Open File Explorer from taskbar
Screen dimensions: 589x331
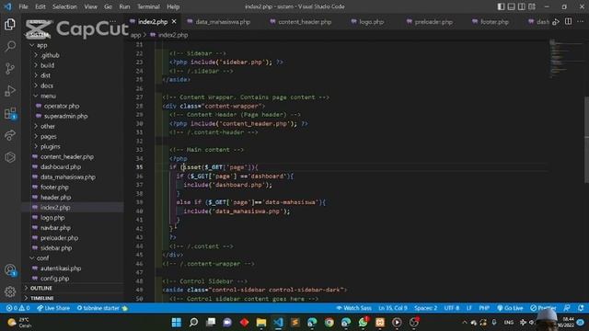(x=261, y=323)
